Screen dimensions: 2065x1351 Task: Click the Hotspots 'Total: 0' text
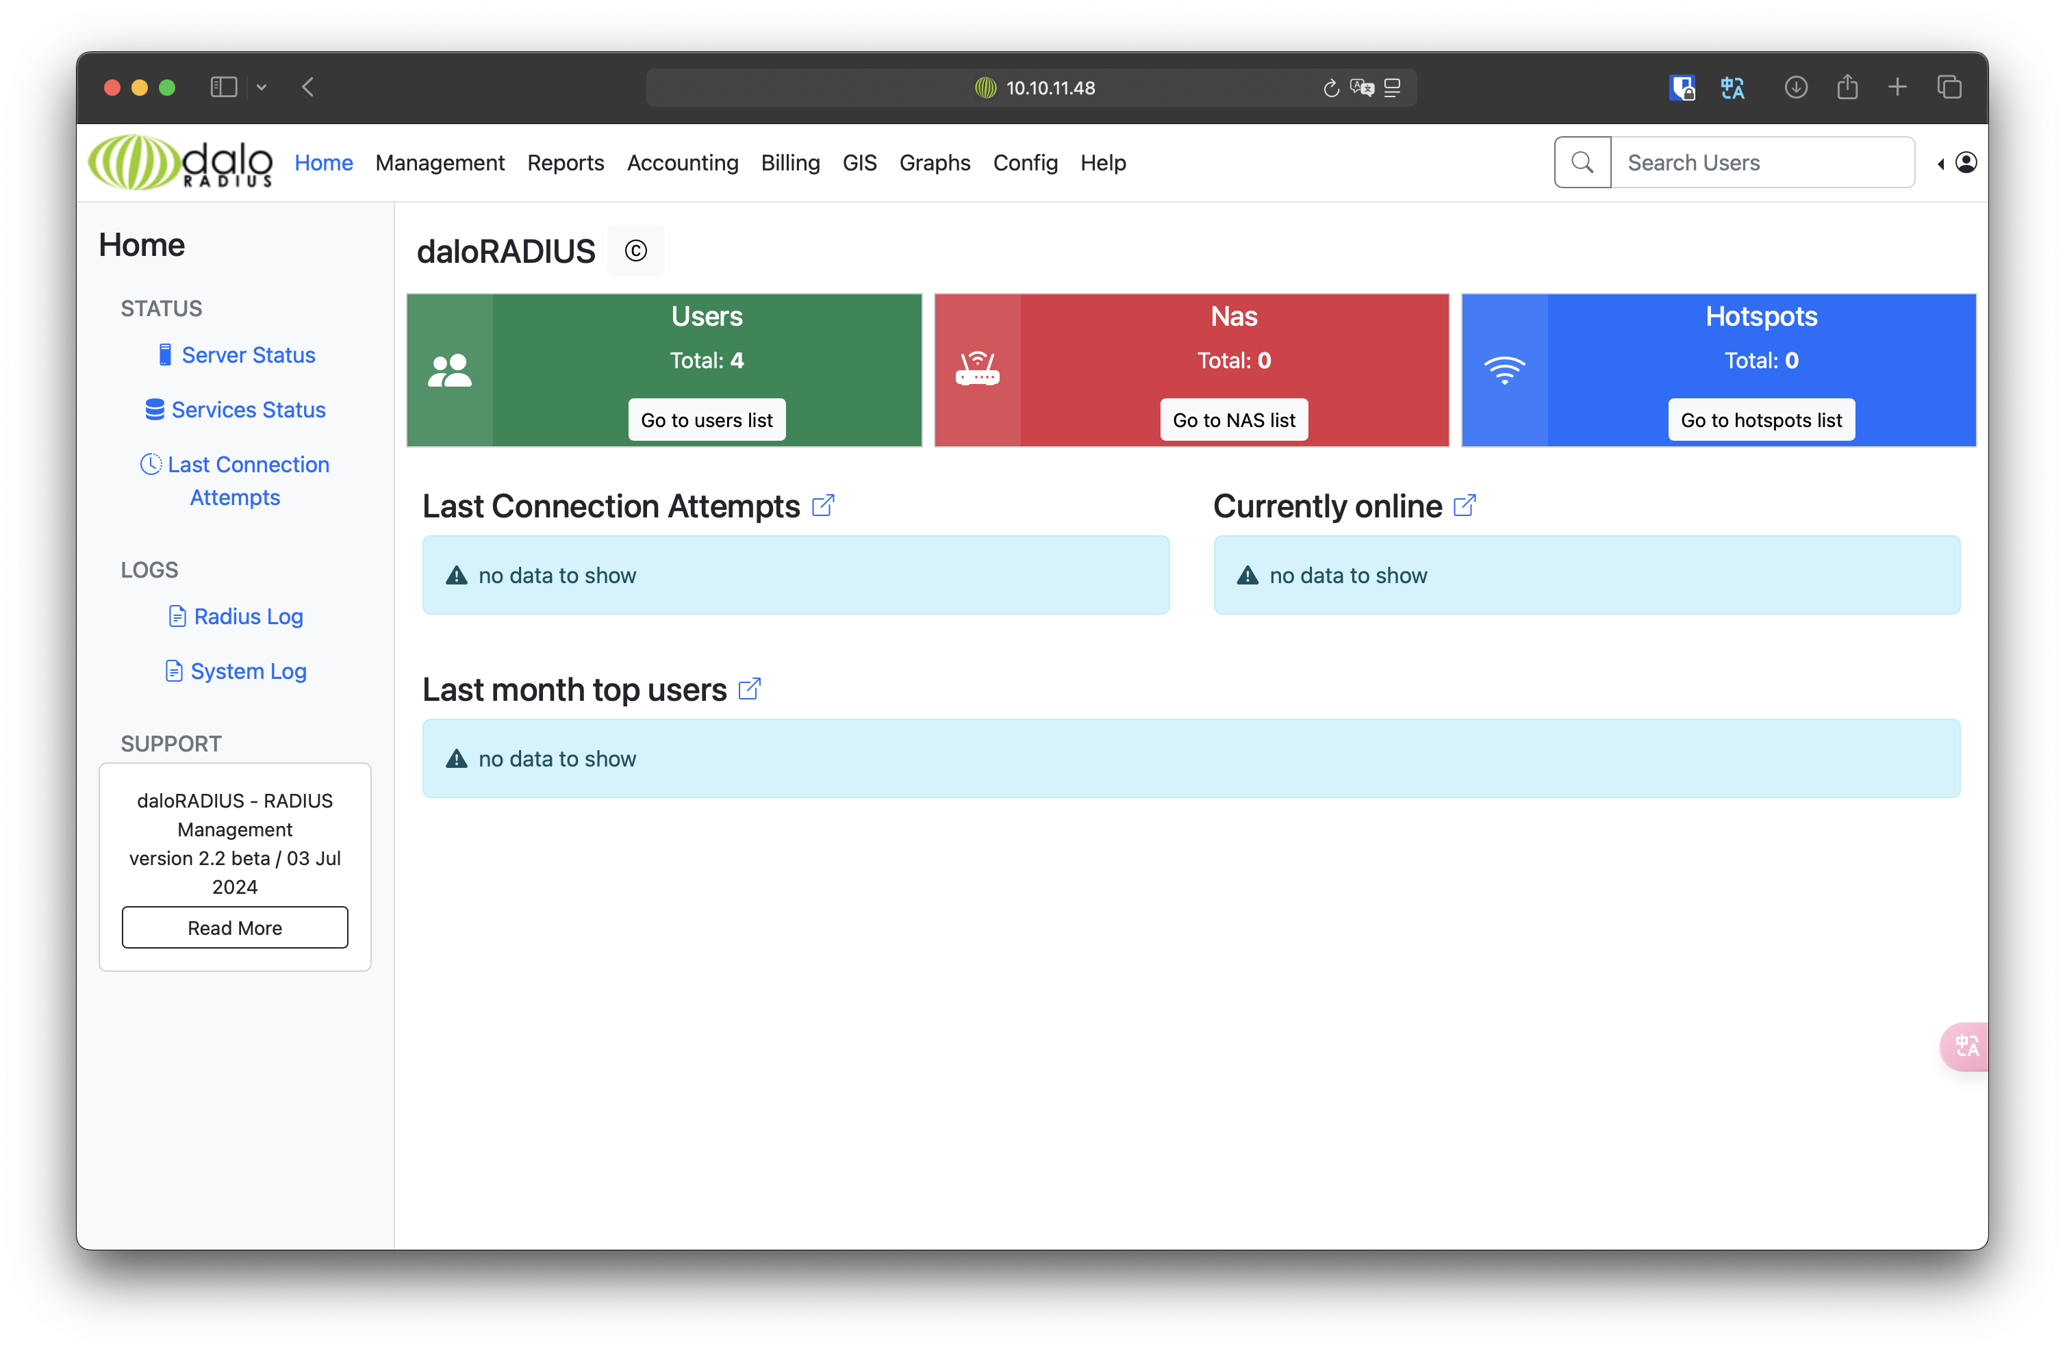(x=1761, y=360)
